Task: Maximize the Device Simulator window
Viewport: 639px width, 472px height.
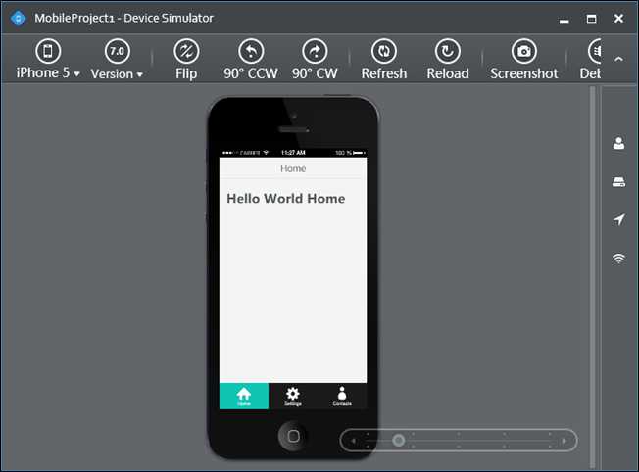Action: 591,19
